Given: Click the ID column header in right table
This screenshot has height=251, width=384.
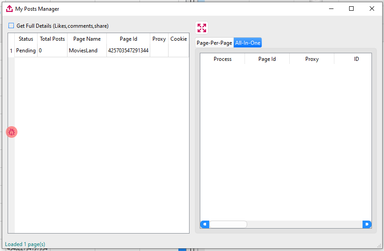Looking at the screenshot, I should 356,59.
